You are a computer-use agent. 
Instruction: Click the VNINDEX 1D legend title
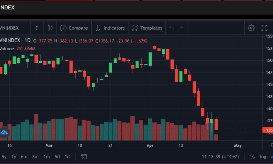point(15,40)
